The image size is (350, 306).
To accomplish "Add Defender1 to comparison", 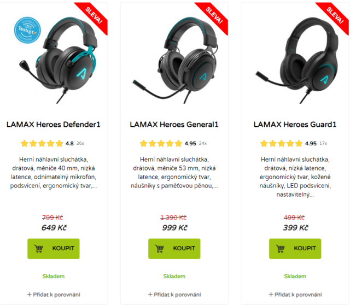I will click(54, 295).
